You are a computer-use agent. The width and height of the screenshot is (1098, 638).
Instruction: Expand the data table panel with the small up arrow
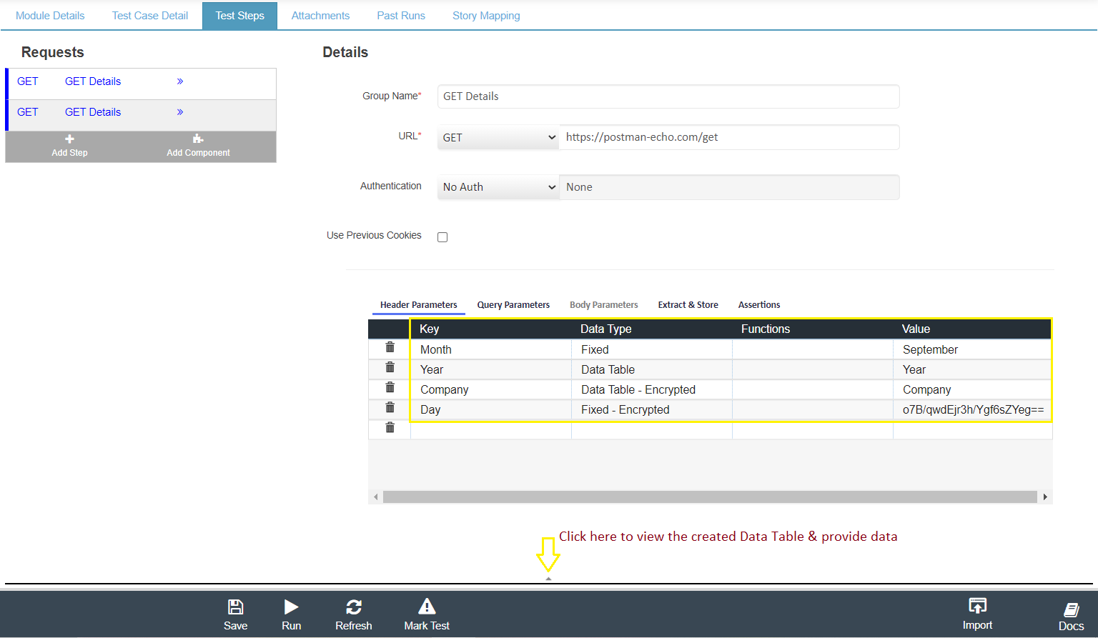pyautogui.click(x=548, y=579)
